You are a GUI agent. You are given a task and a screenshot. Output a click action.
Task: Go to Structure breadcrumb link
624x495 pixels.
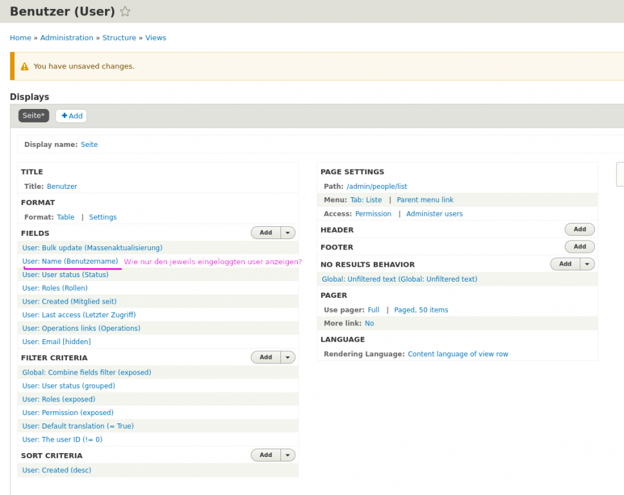click(x=119, y=38)
